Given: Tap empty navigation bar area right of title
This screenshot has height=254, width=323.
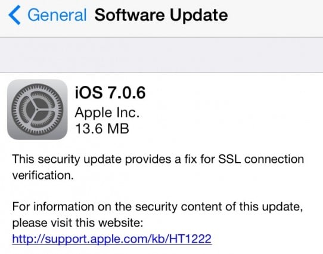Looking at the screenshot, I should [275, 16].
